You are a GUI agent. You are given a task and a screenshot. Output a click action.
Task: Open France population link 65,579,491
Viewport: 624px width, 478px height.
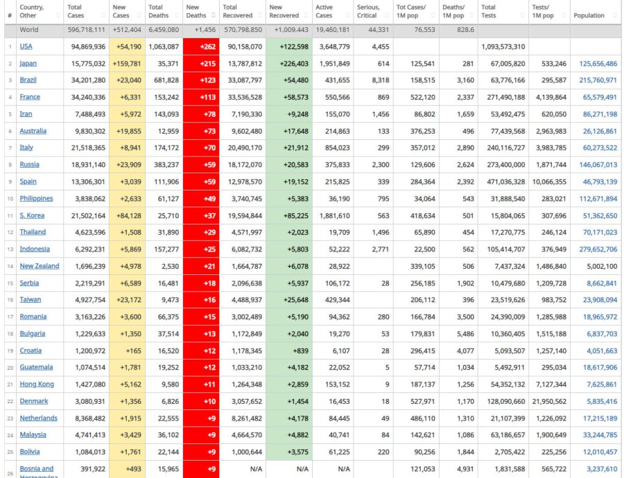tap(600, 98)
